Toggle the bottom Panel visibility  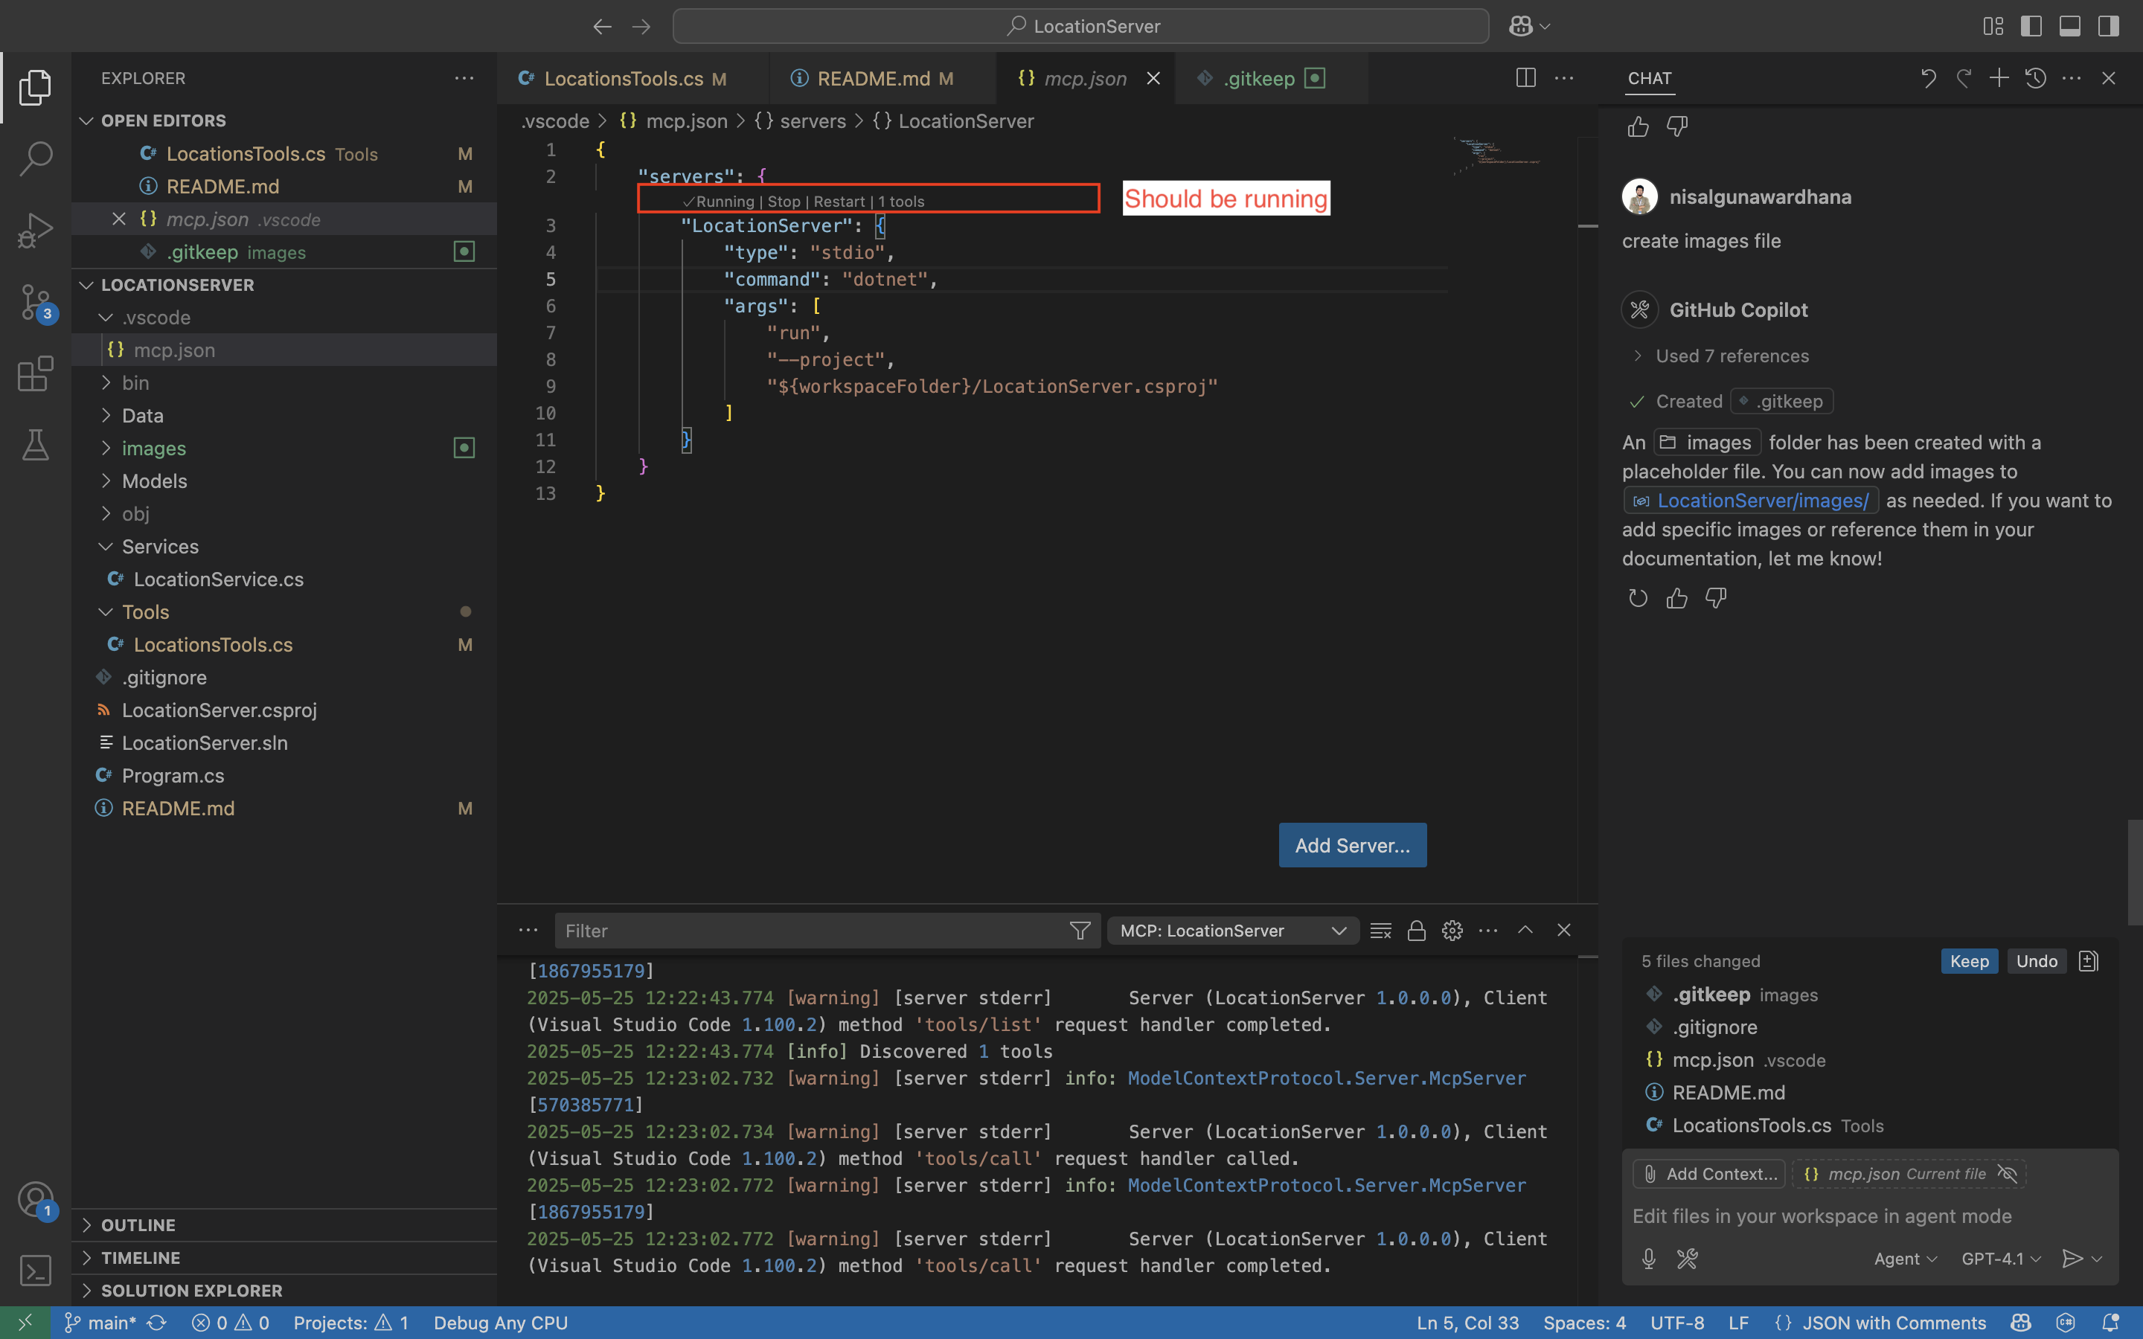pos(2069,26)
